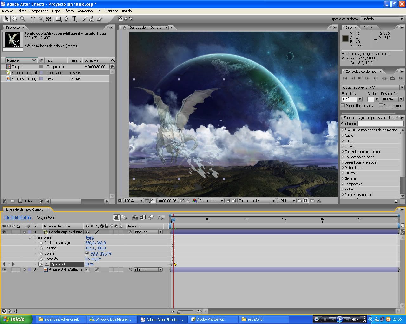The image size is (406, 324).
Task: Enable the Rotación stopwatch
Action: [x=41, y=259]
